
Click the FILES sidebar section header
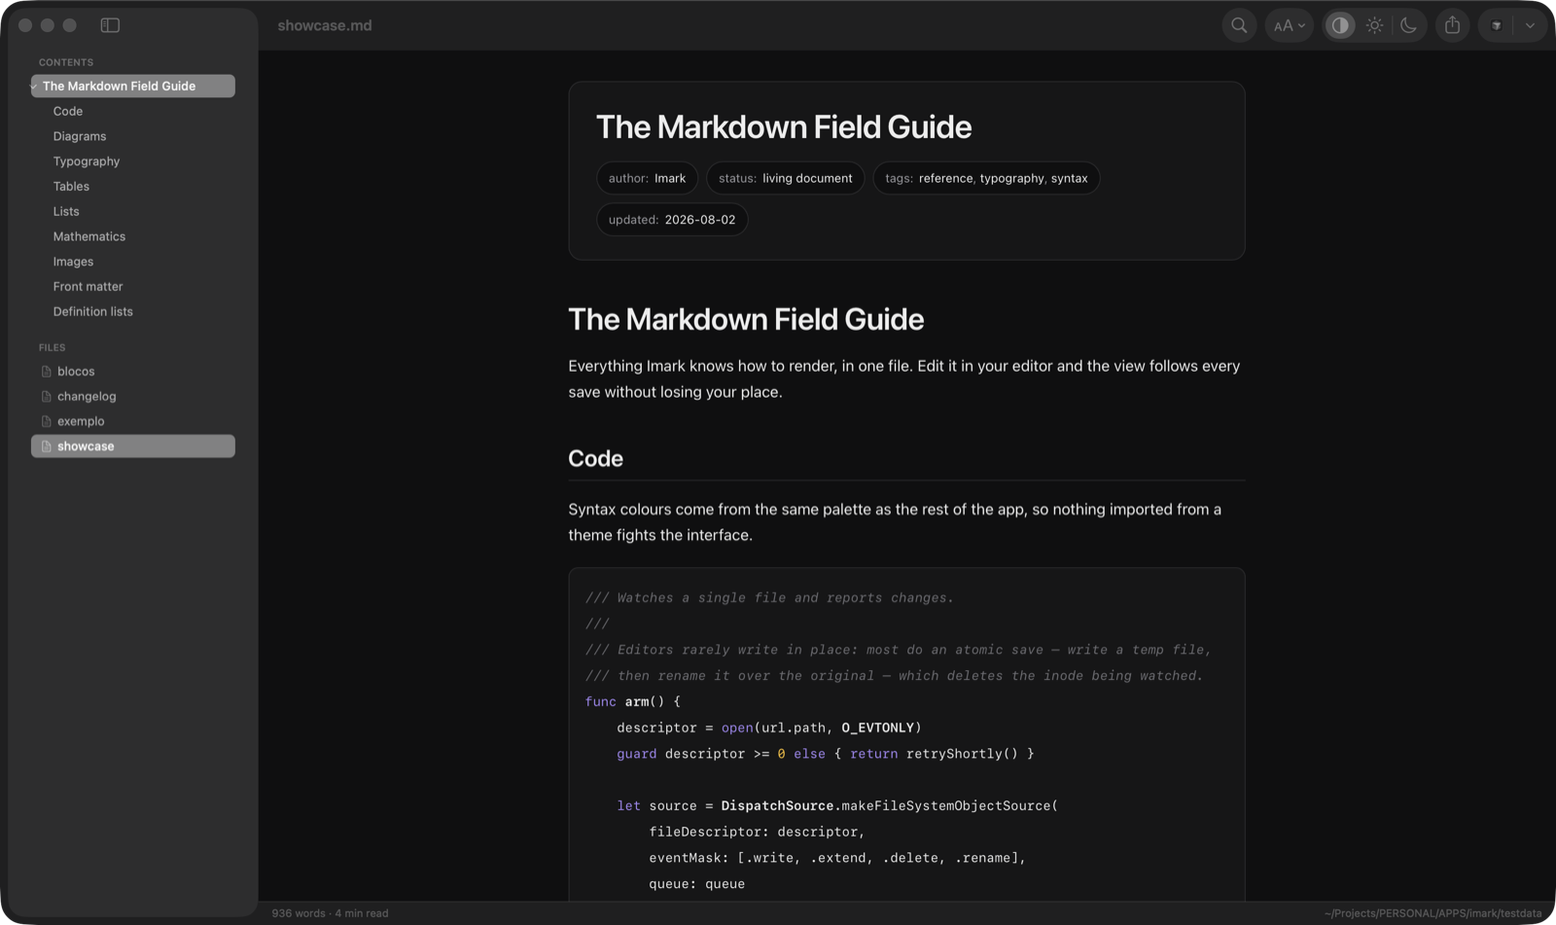(x=53, y=347)
